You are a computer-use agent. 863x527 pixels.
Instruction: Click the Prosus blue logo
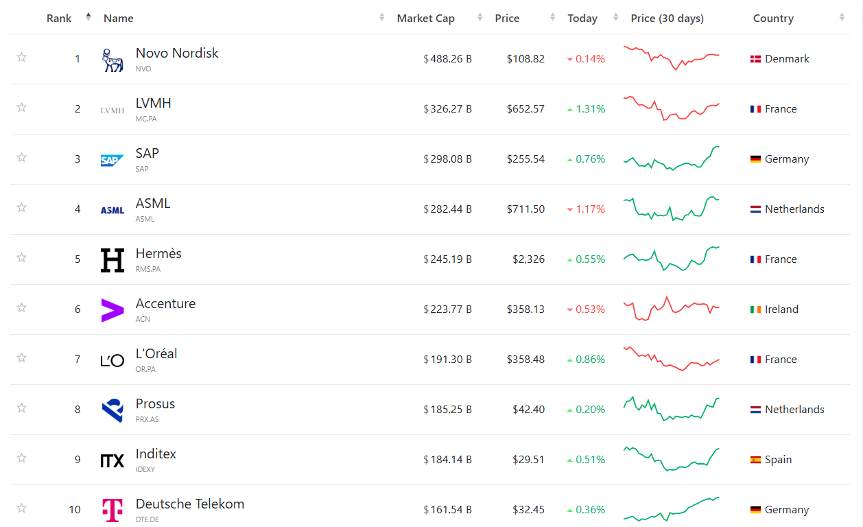pyautogui.click(x=113, y=410)
